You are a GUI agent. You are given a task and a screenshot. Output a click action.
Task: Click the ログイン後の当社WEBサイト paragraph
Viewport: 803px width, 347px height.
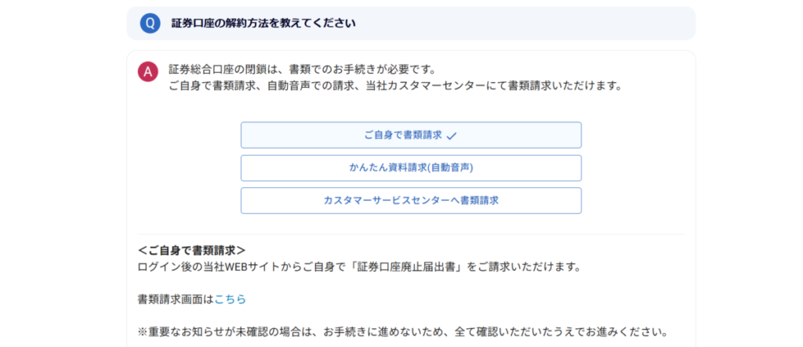click(359, 266)
